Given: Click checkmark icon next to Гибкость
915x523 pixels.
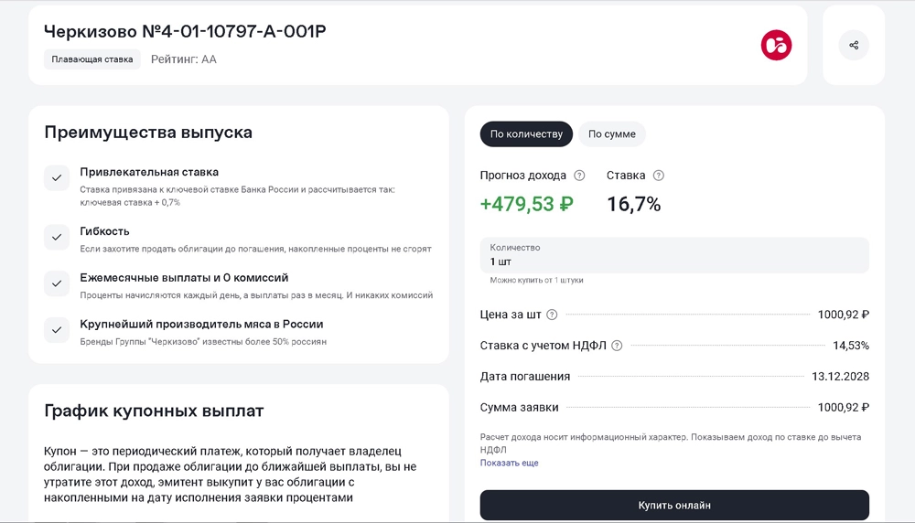Looking at the screenshot, I should tap(57, 238).
